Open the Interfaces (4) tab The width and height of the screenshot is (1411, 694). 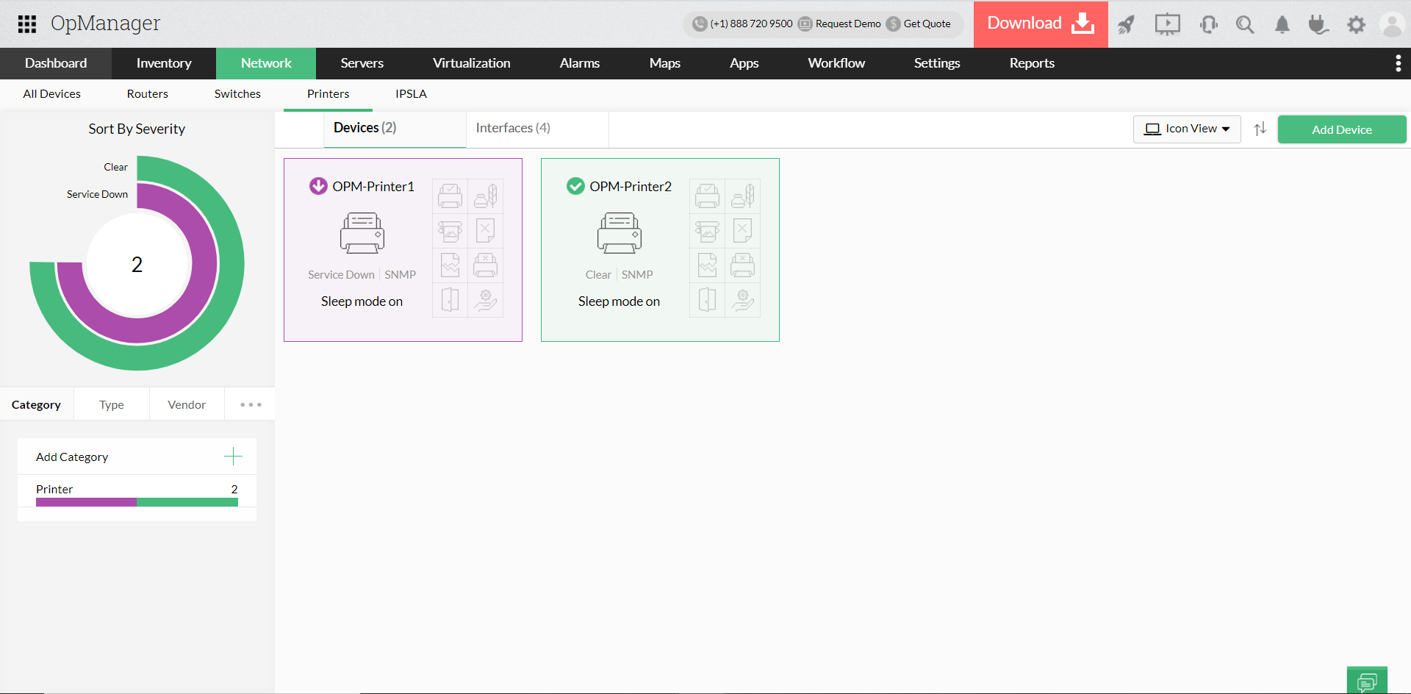[x=537, y=129]
